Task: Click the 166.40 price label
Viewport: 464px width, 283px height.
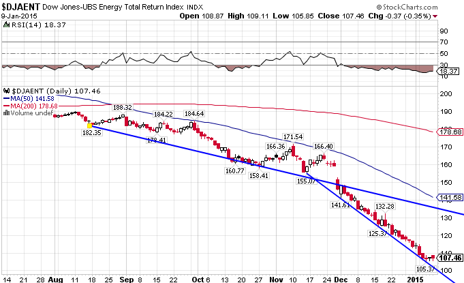Action: click(323, 147)
